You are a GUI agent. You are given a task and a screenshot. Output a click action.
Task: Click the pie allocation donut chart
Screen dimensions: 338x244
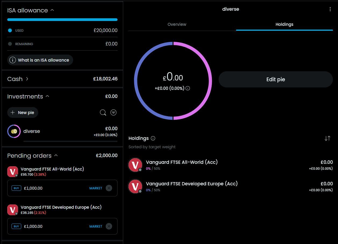click(x=173, y=81)
